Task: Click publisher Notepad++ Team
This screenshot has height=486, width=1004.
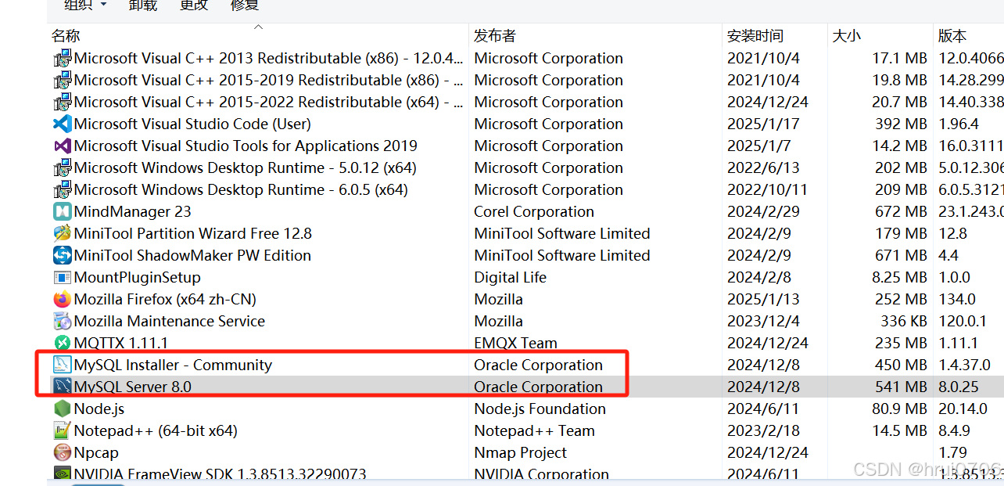Action: [x=534, y=430]
